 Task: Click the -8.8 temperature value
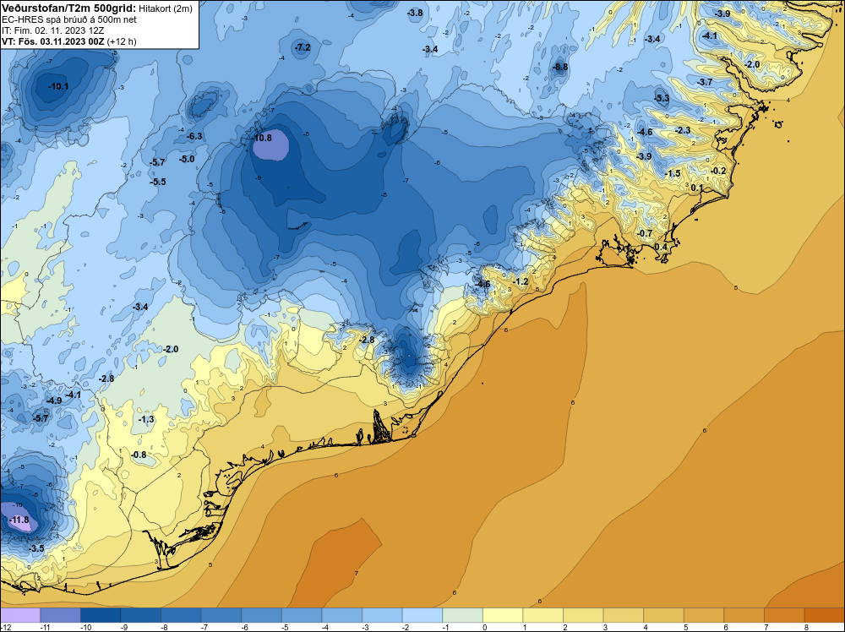[x=560, y=67]
